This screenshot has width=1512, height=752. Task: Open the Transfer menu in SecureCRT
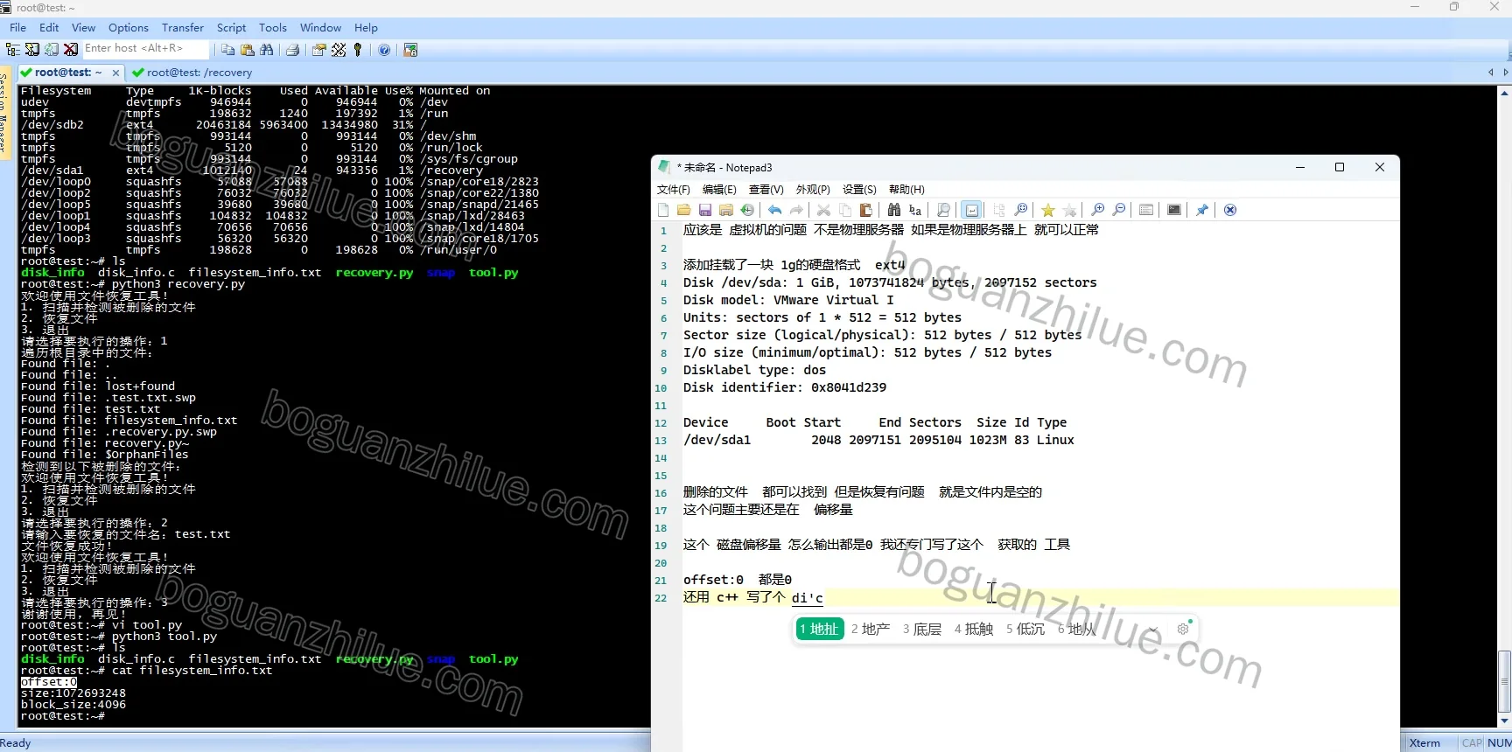[x=183, y=28]
